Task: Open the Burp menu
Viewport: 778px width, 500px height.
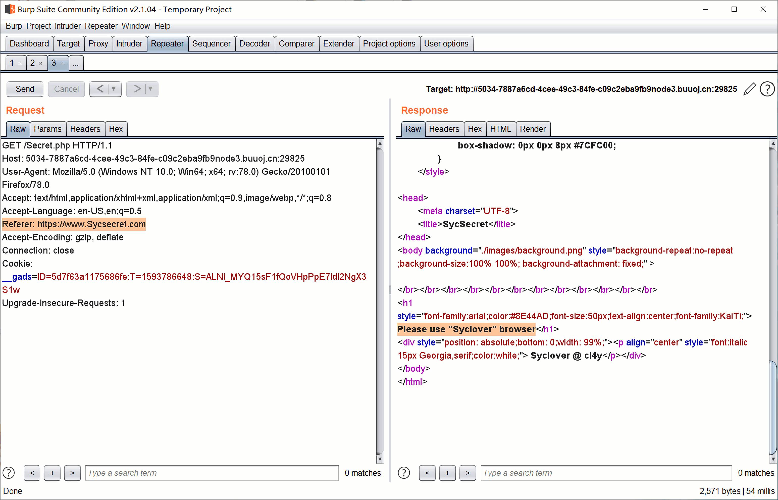Action: (x=14, y=26)
